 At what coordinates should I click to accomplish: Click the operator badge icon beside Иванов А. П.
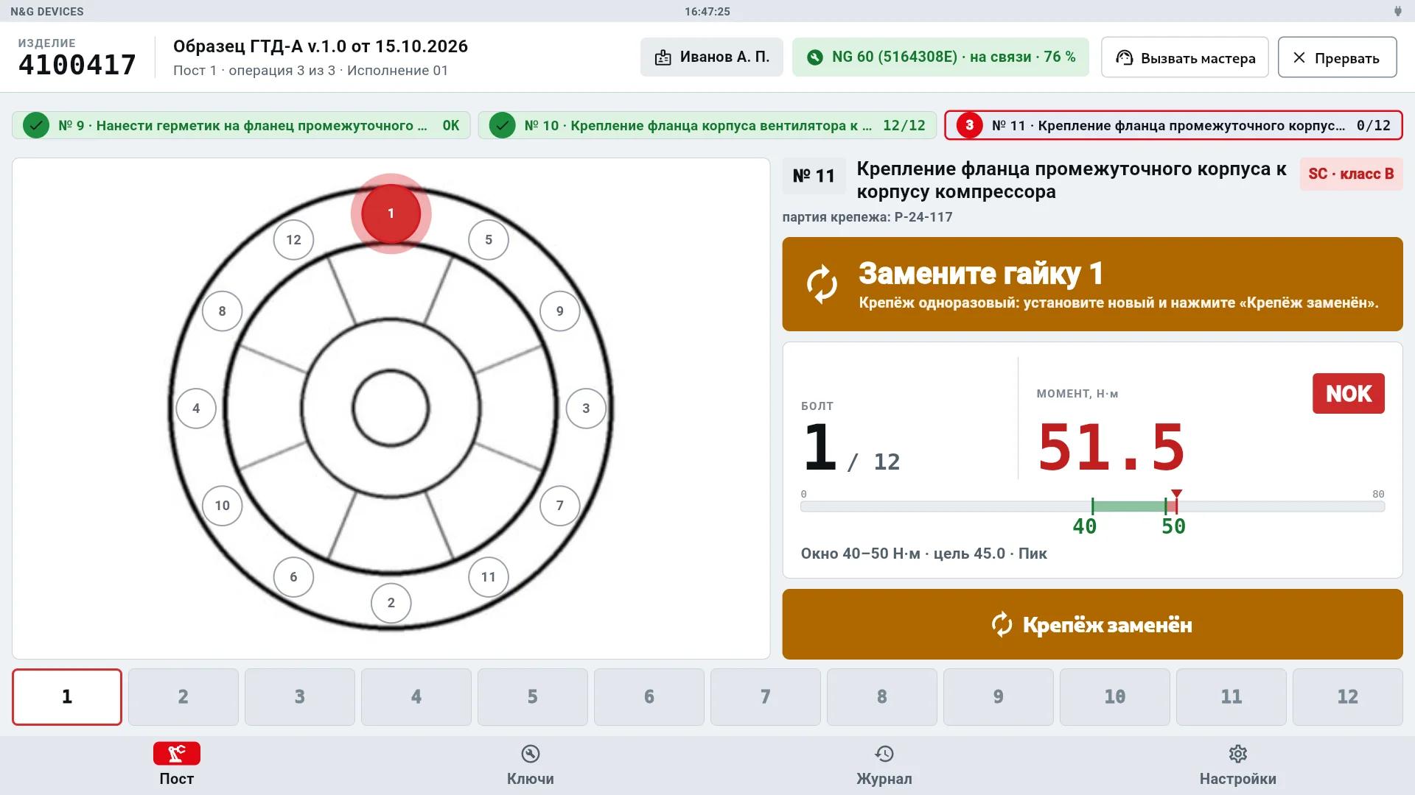663,57
